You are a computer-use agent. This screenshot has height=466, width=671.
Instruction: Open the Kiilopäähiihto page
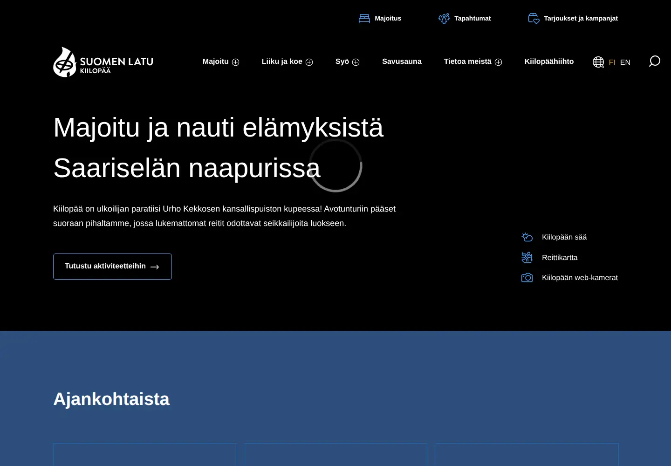[x=549, y=62]
